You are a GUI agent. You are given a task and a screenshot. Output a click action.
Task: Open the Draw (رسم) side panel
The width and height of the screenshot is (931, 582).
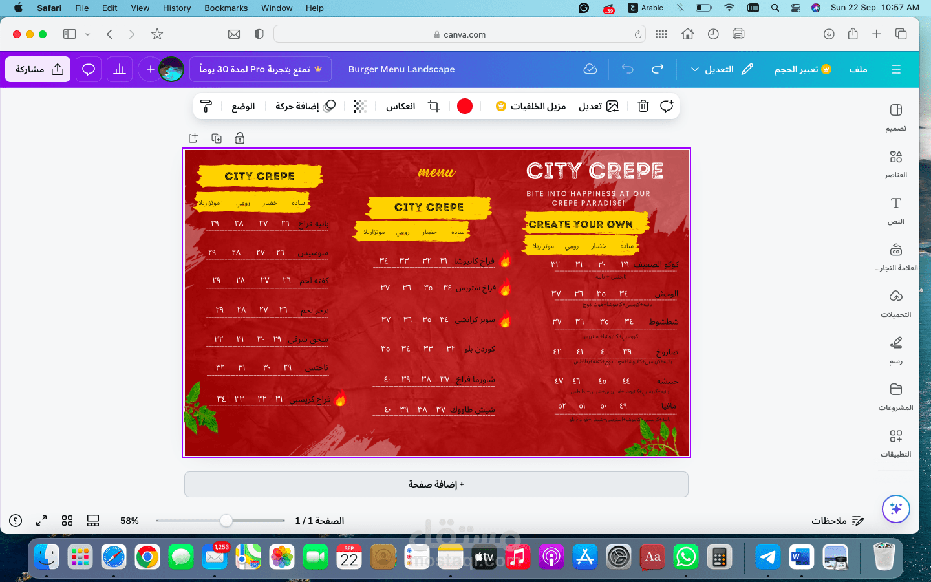[895, 350]
